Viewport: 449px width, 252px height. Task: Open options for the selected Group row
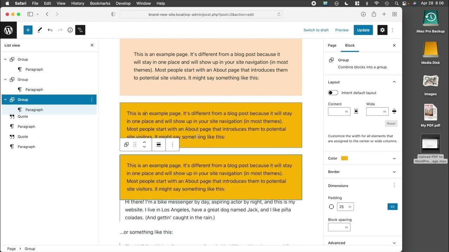[x=92, y=100]
